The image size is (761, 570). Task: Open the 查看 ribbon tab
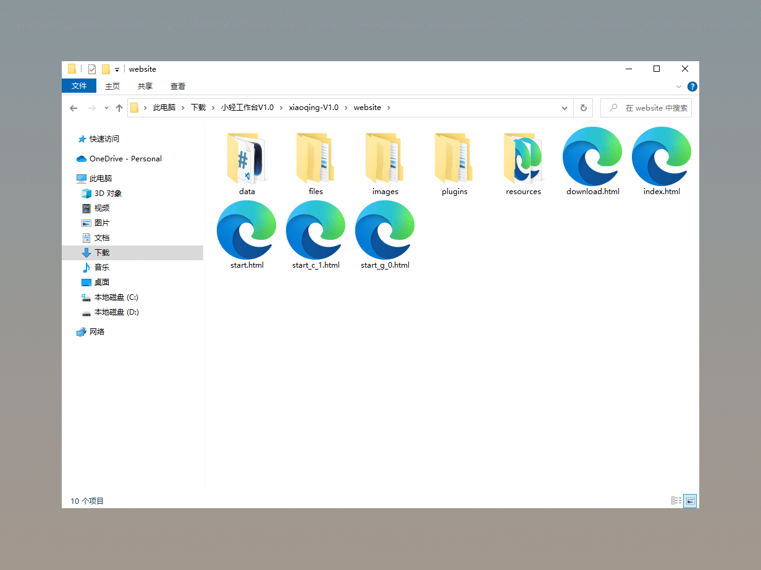tap(178, 86)
